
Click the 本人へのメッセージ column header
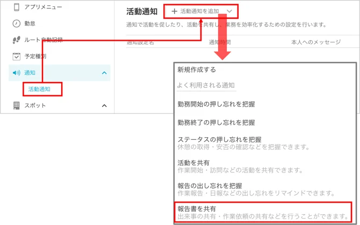click(316, 42)
